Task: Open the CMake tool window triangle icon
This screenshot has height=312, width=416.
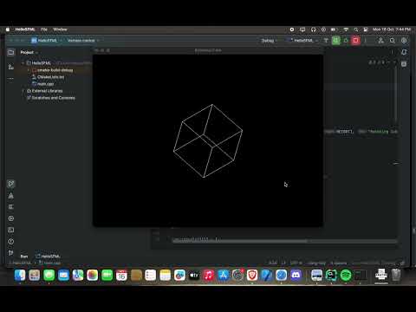Action: coord(11,196)
